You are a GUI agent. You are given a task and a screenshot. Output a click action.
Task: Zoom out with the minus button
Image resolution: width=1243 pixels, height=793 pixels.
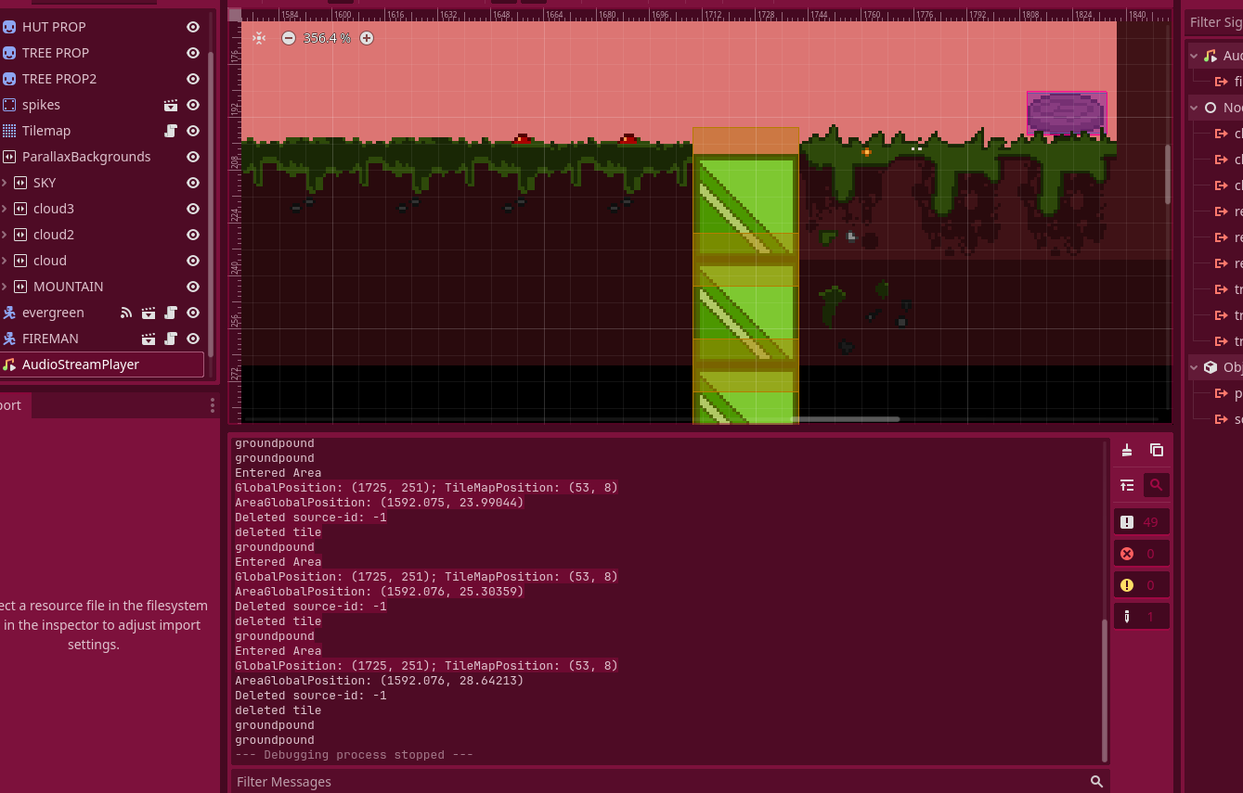tap(289, 38)
